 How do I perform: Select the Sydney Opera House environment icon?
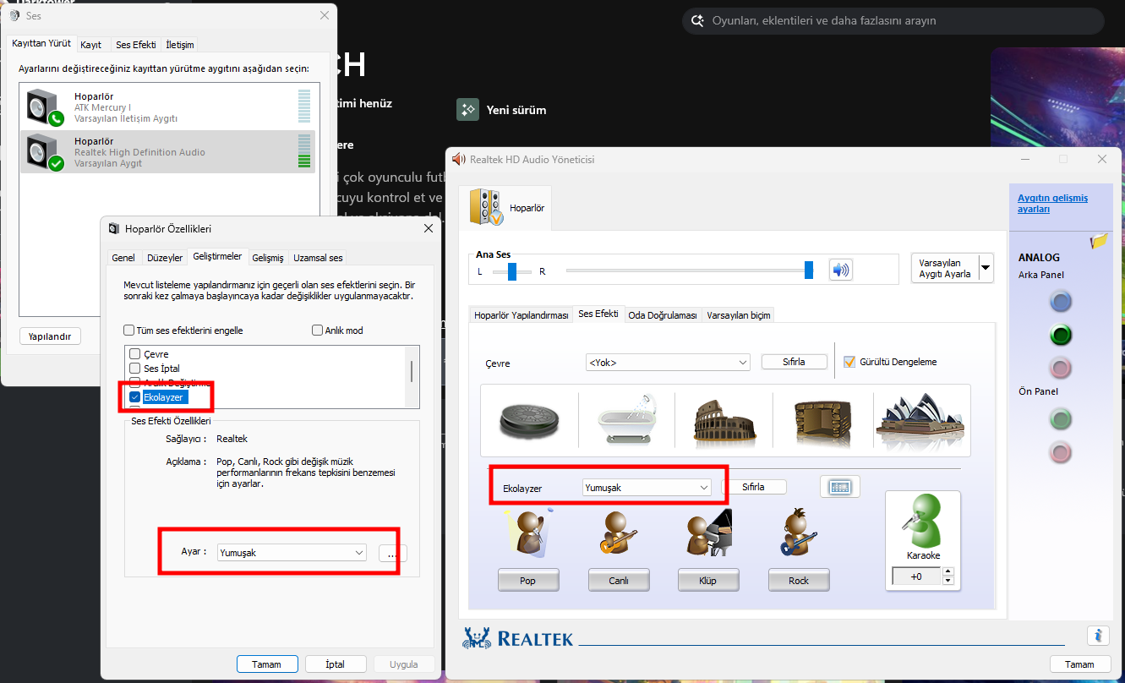pyautogui.click(x=920, y=421)
